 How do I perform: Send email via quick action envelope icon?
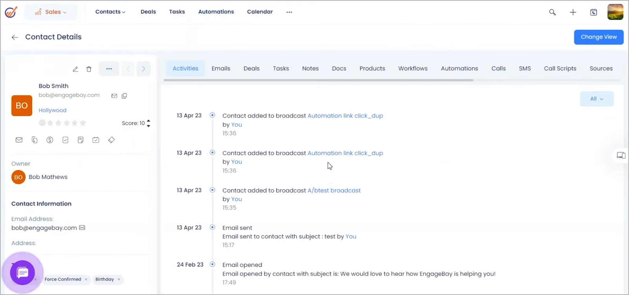[19, 140]
